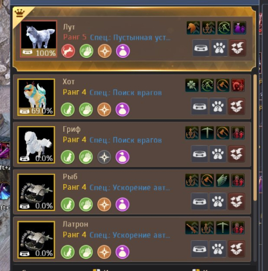Click the purple bag skill icon for Лут

click(x=240, y=28)
